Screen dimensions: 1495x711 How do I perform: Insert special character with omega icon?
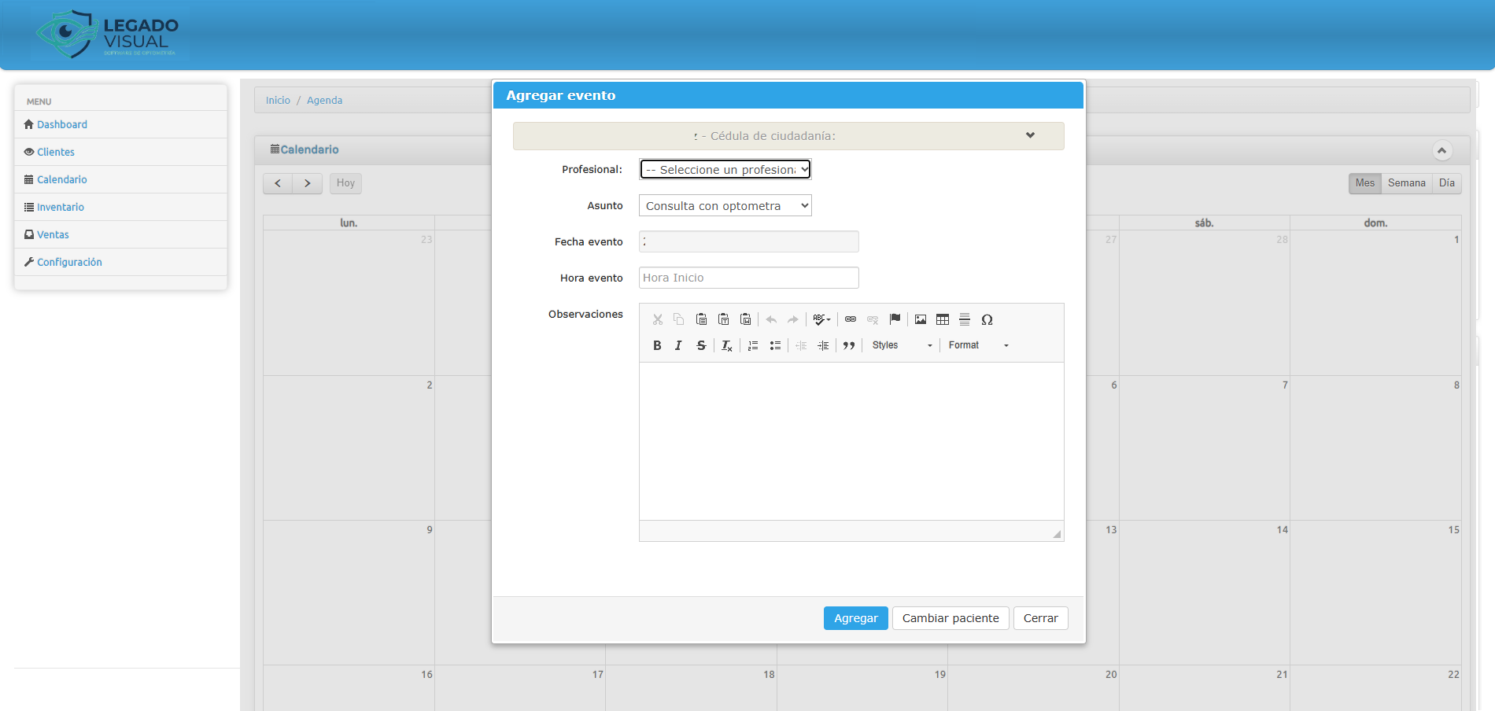[987, 319]
